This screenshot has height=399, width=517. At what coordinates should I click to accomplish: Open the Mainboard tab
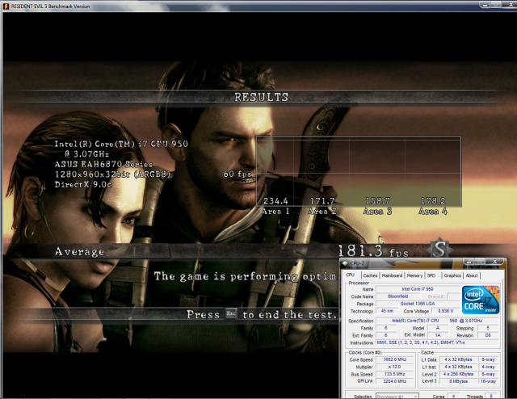392,275
